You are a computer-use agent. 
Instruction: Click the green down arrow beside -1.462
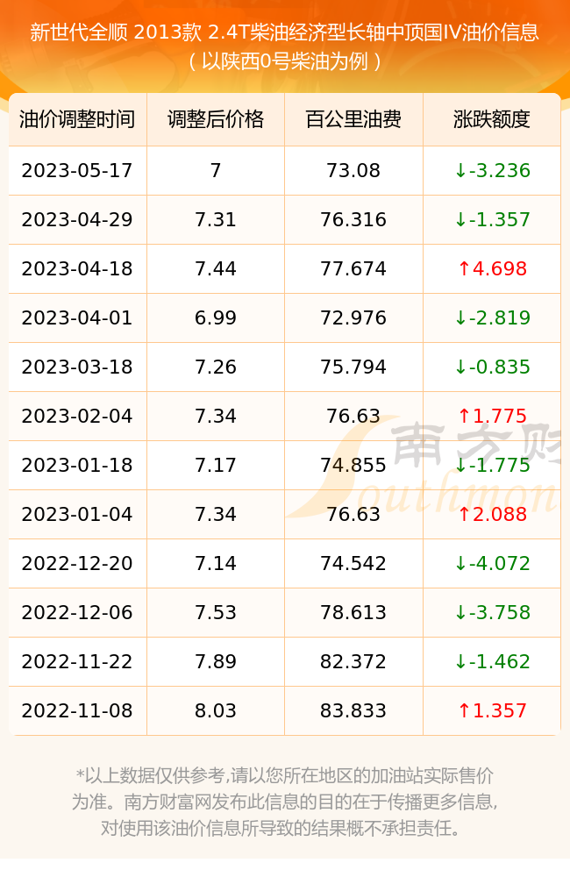[x=461, y=661]
